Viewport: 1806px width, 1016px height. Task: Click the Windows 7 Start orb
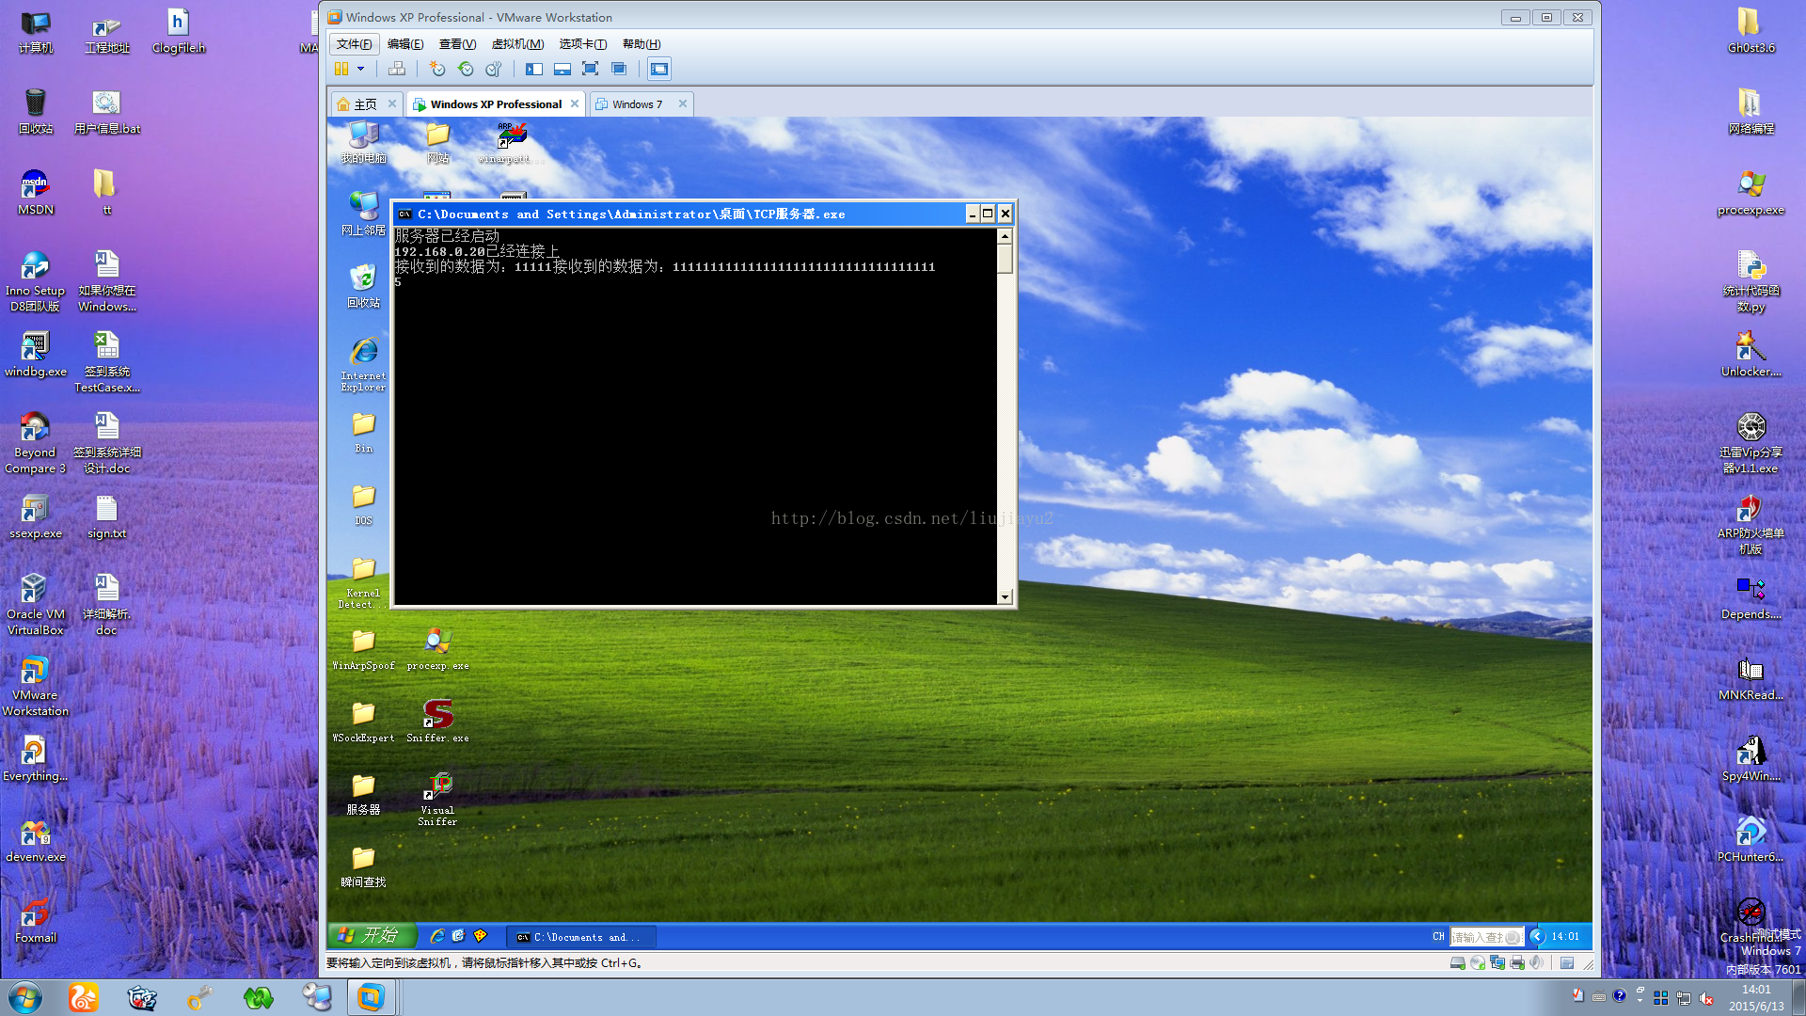pyautogui.click(x=24, y=997)
